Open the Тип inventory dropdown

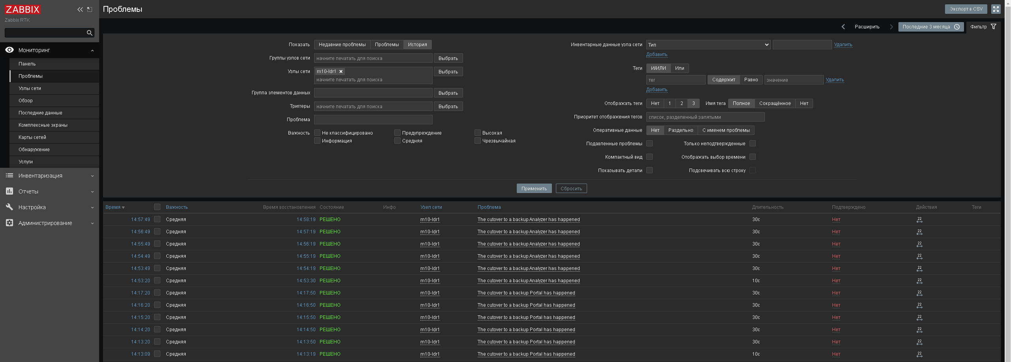708,45
